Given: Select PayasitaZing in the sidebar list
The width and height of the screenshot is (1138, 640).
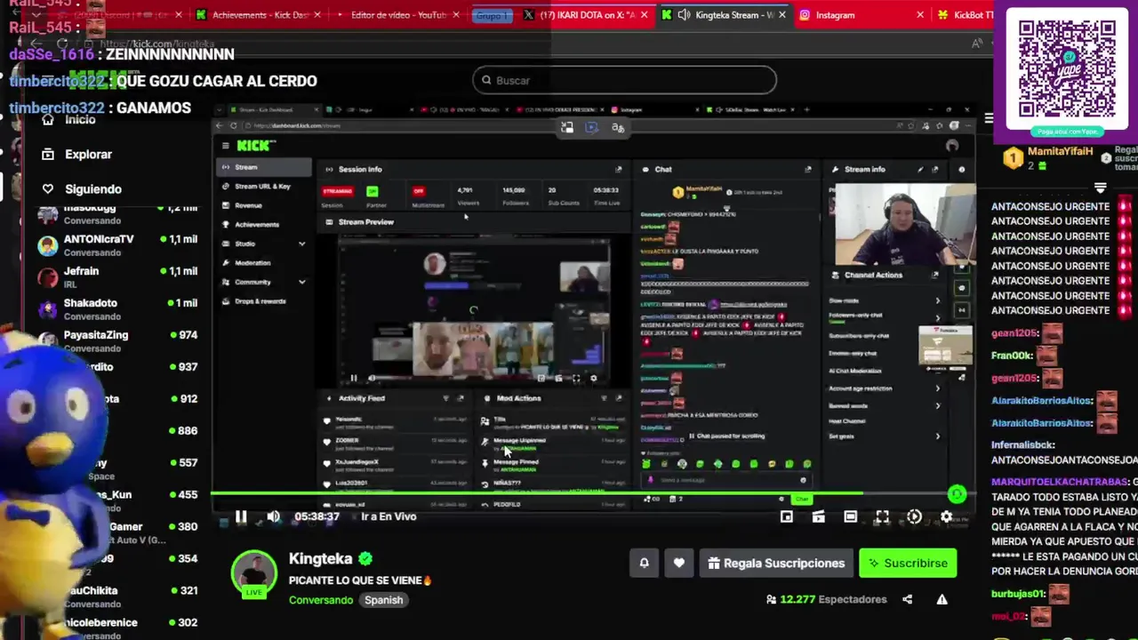Looking at the screenshot, I should point(117,341).
